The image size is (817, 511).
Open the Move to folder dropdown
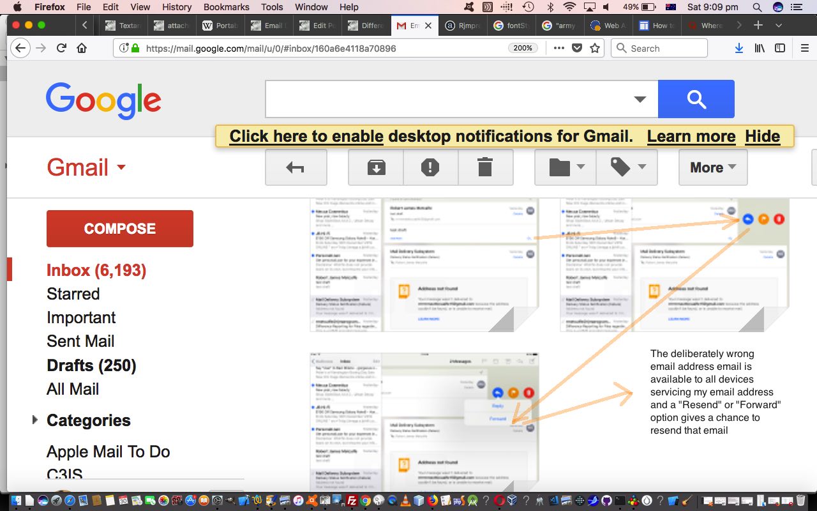(x=566, y=167)
